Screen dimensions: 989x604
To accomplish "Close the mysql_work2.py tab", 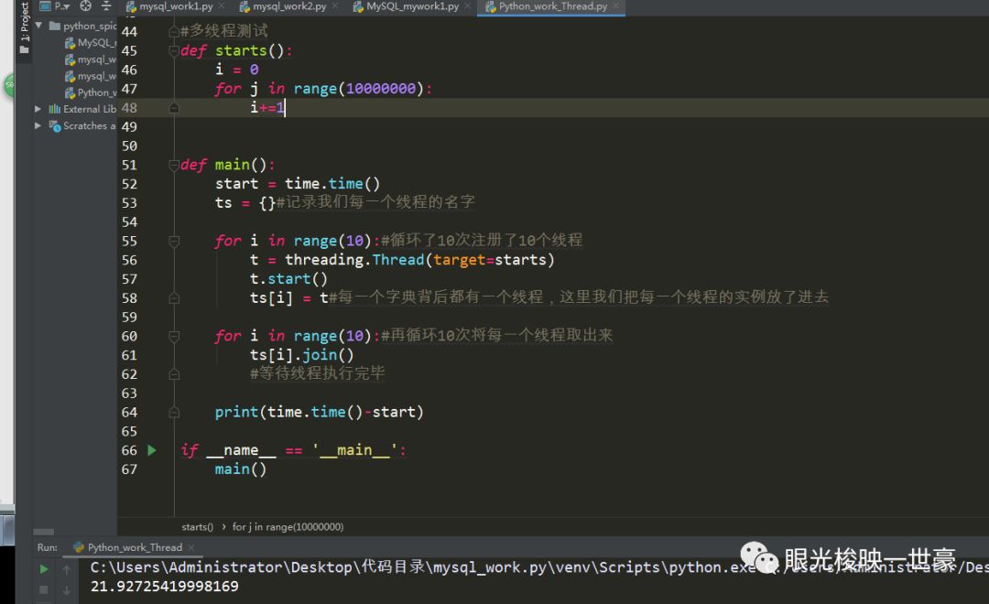I will point(335,6).
